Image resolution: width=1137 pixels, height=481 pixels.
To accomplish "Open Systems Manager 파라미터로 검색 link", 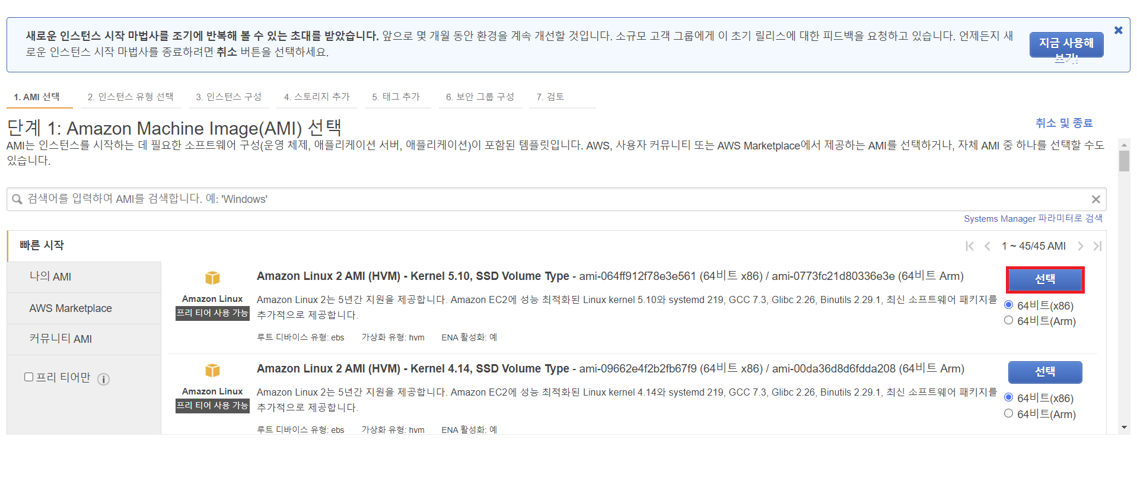I will tap(1033, 218).
